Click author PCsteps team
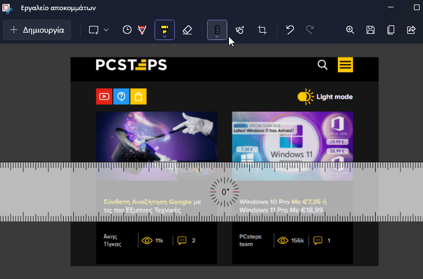Screen dimensions: 423x279 (x=250, y=241)
